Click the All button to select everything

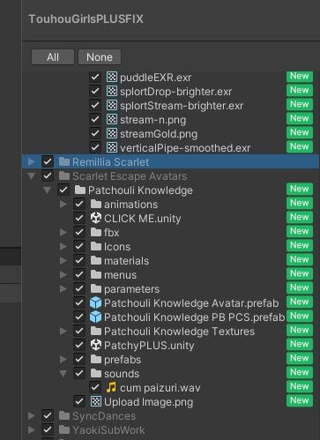[53, 57]
